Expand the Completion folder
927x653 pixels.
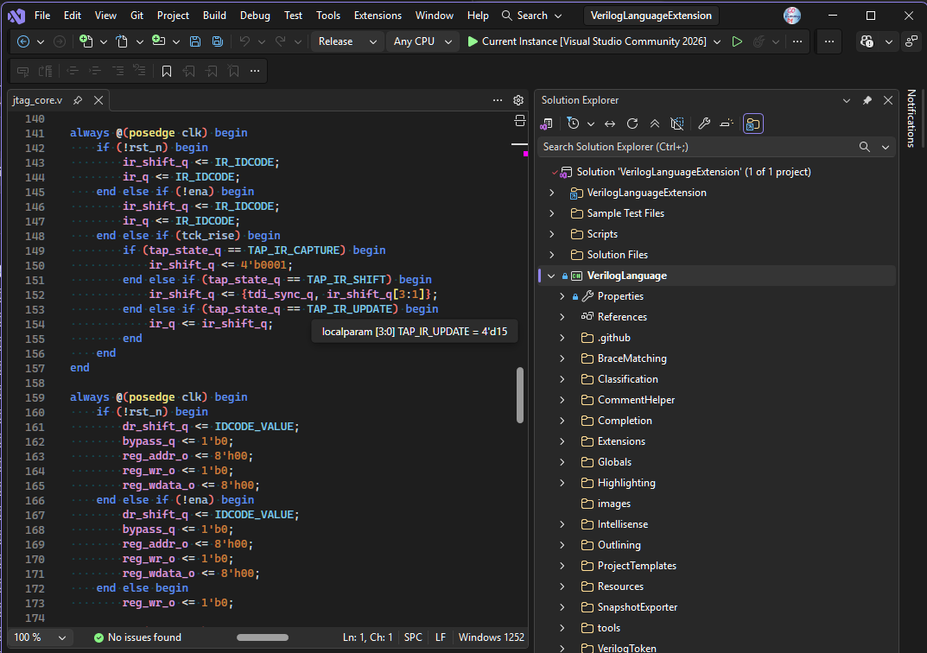(562, 421)
